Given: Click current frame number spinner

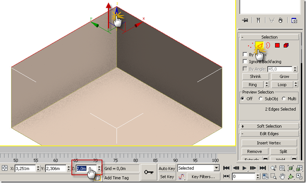Looking at the screenshot, I should point(258,177).
